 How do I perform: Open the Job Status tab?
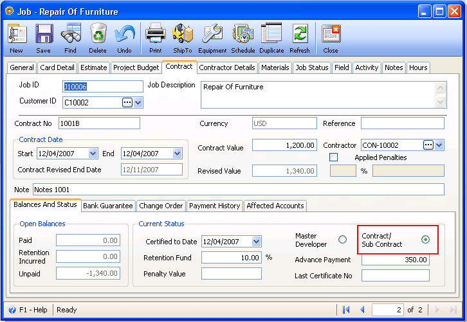312,67
